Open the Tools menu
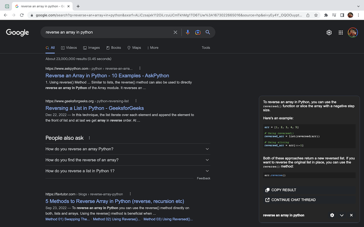This screenshot has width=364, height=227. click(206, 48)
